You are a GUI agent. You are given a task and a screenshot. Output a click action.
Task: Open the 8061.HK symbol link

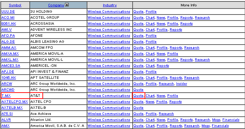[x=8, y=24]
